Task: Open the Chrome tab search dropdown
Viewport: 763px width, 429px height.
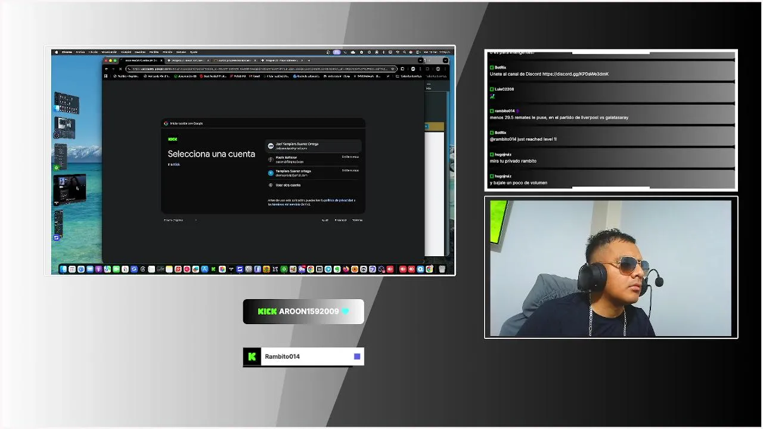Action: [420, 60]
